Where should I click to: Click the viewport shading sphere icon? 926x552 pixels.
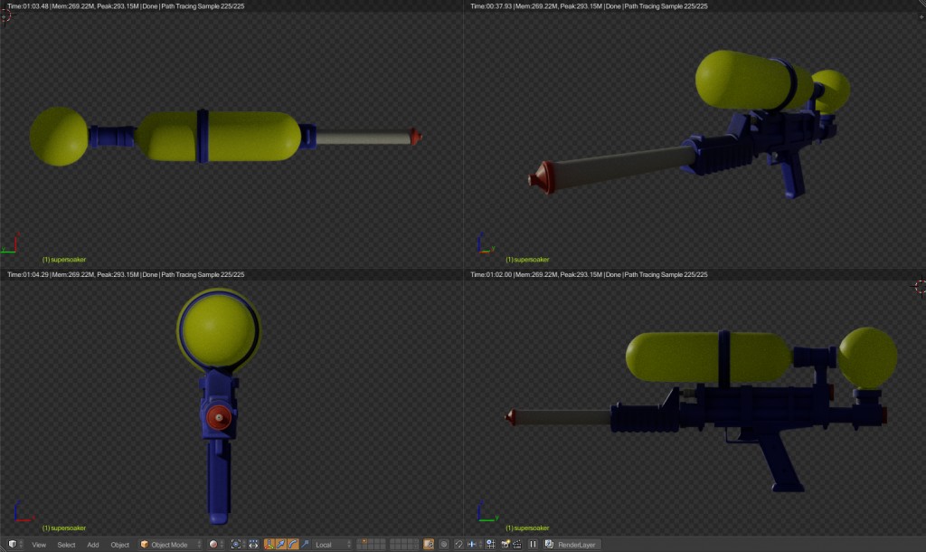coord(212,544)
